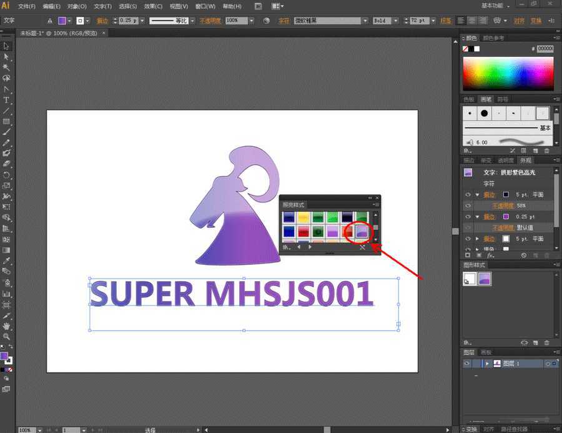Click the RGB color spectrum bar
562x433 pixels.
coord(508,72)
